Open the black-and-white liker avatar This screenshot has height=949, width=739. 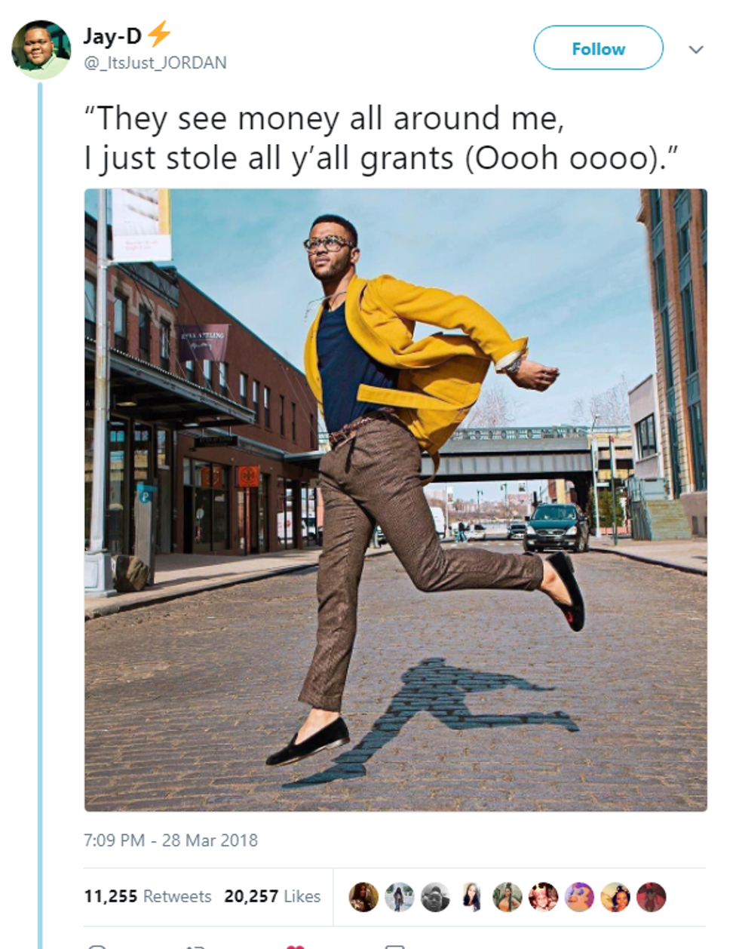coord(435,897)
